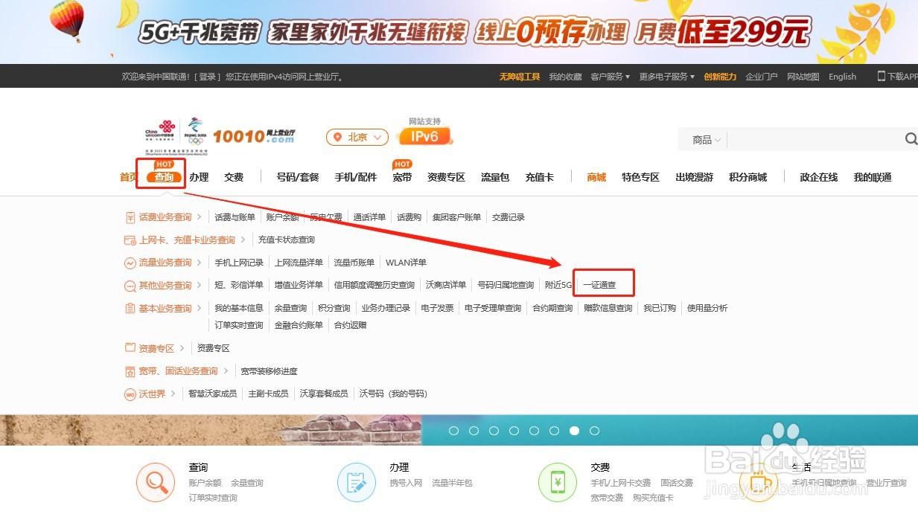Viewport: 918px width, 520px height.
Task: Switch the site to English
Action: coord(842,77)
